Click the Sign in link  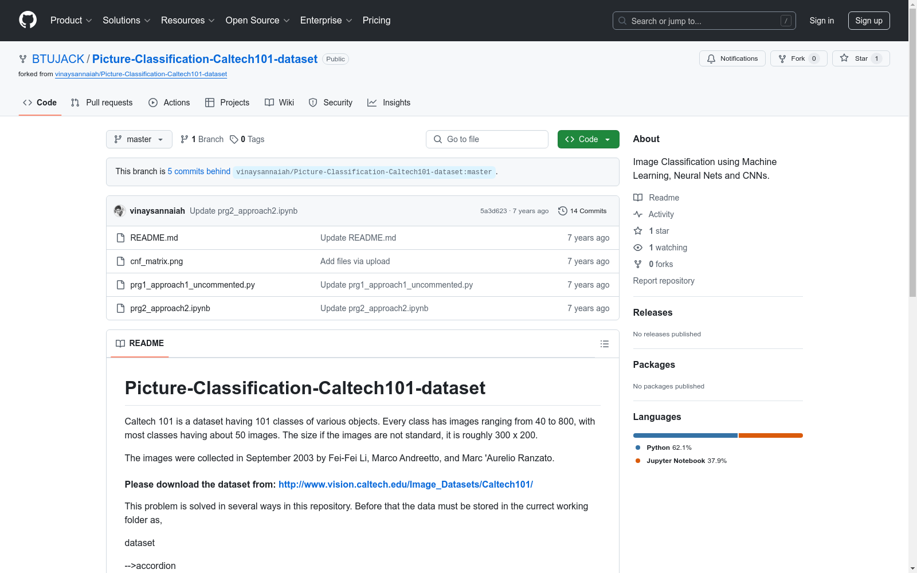pyautogui.click(x=822, y=21)
